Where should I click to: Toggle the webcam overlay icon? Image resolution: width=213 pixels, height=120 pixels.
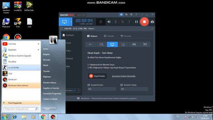(101, 22)
